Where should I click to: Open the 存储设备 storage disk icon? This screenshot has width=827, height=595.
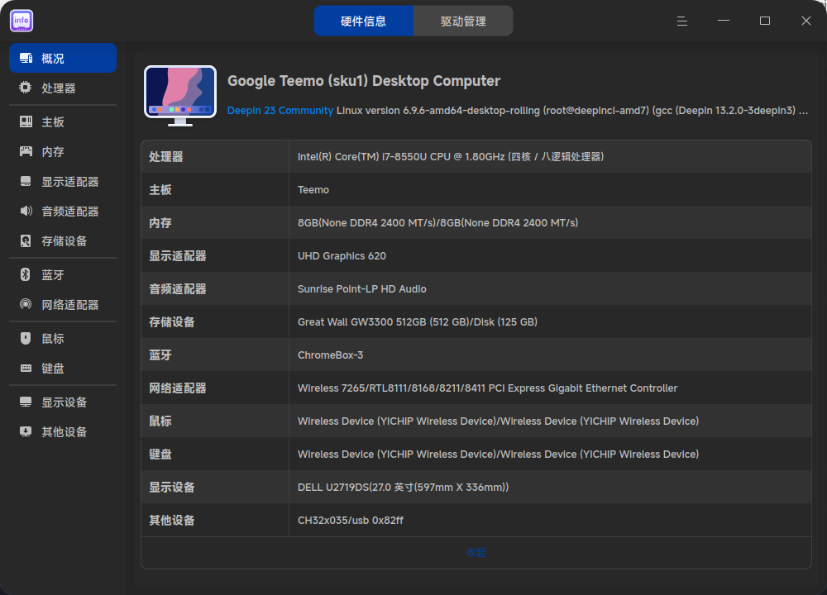coord(26,240)
